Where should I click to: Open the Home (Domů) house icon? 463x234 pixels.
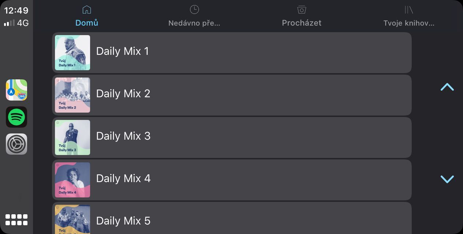click(x=87, y=10)
